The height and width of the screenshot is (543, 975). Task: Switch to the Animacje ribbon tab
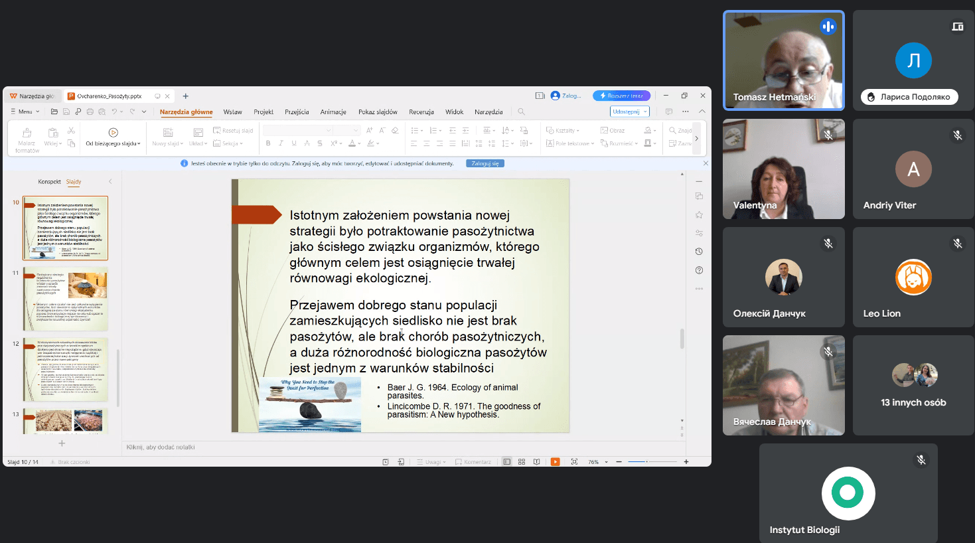(x=333, y=112)
